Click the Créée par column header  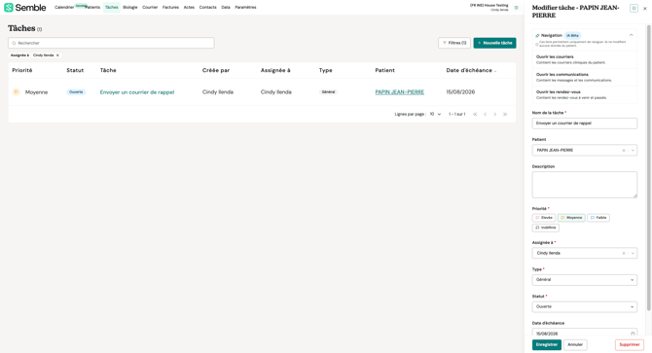pyautogui.click(x=216, y=70)
